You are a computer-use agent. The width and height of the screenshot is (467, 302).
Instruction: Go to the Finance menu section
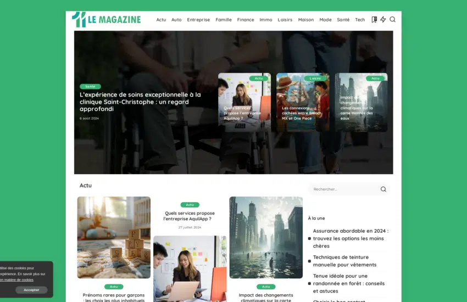(x=246, y=20)
